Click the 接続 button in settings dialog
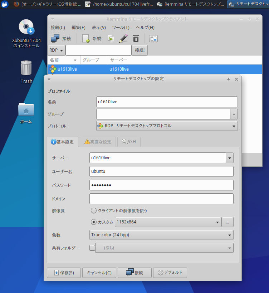This screenshot has height=293, width=269. (x=134, y=273)
